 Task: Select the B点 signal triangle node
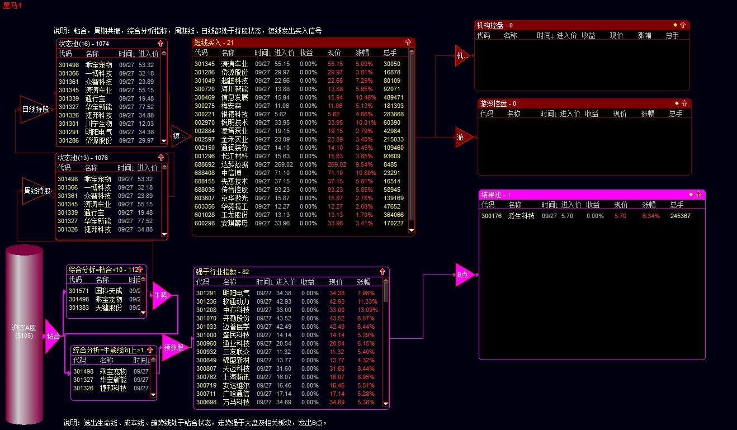coord(465,275)
